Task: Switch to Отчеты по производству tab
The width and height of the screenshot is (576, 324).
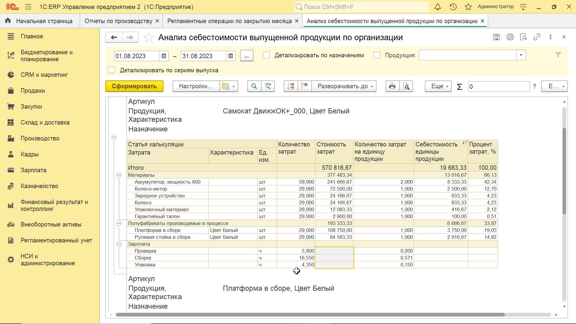Action: point(118,21)
